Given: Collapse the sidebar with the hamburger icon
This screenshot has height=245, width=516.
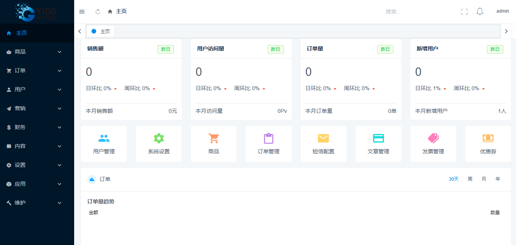Looking at the screenshot, I should 82,11.
